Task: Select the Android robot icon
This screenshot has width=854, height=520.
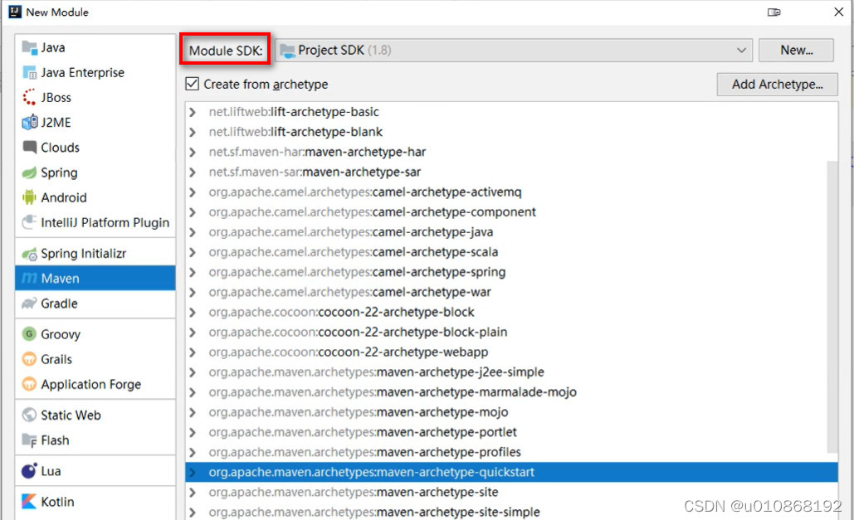Action: [x=29, y=197]
